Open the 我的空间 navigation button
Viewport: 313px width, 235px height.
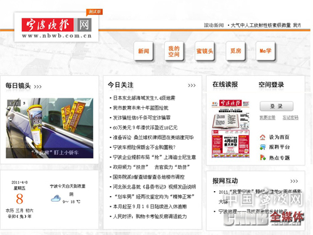174,51
